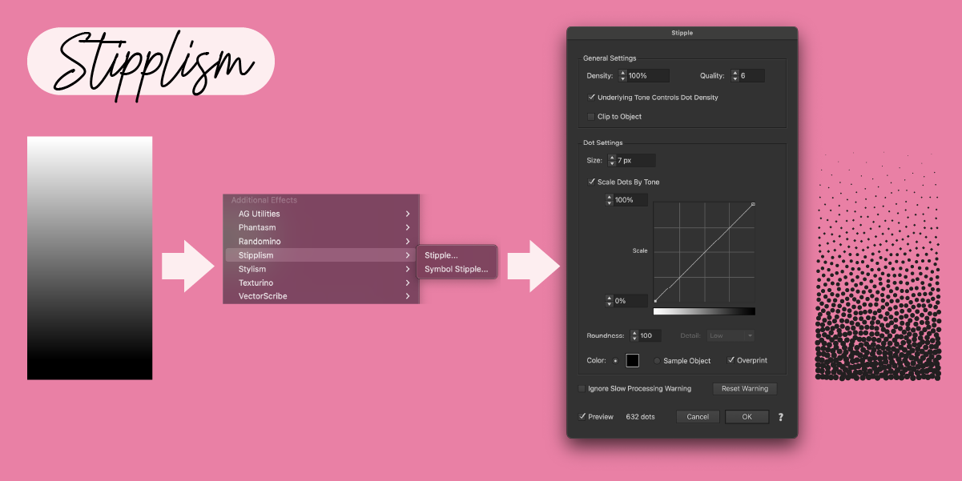
Task: Click the Roundness stepper arrows
Action: 634,335
